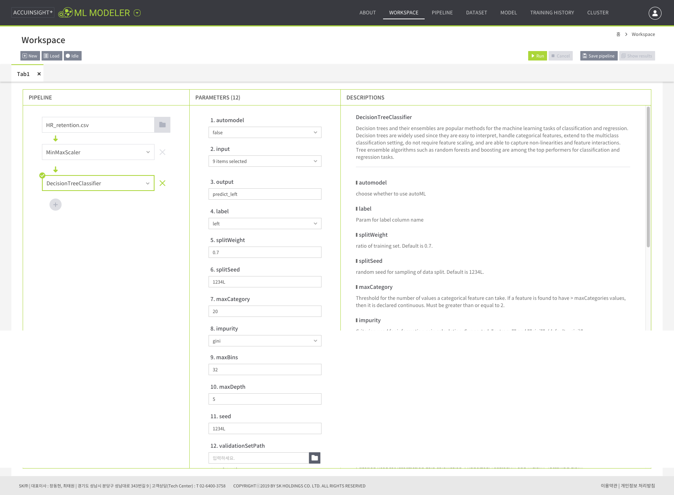Open ML Modeler product switcher arrow
The image size is (674, 495).
pyautogui.click(x=137, y=13)
